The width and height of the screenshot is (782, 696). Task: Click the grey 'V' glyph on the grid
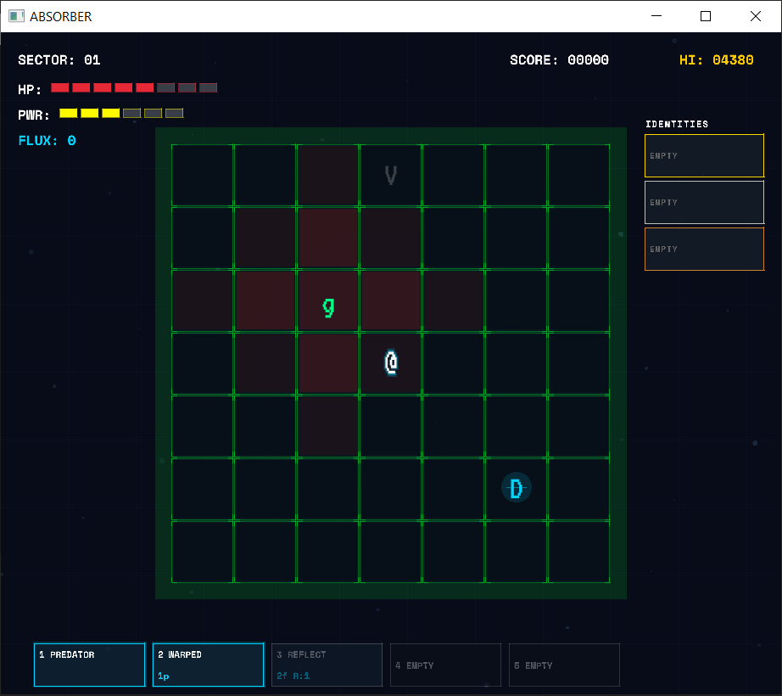[391, 176]
